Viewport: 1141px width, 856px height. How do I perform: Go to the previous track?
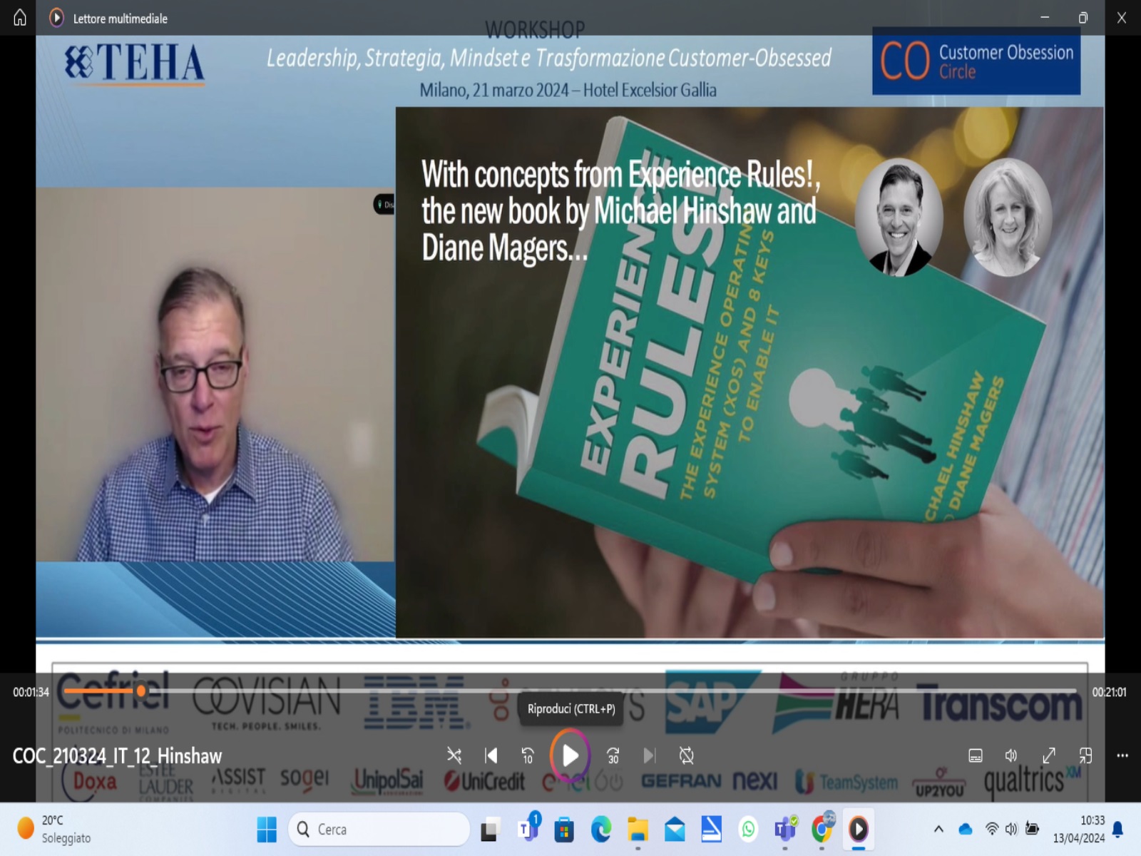point(491,755)
